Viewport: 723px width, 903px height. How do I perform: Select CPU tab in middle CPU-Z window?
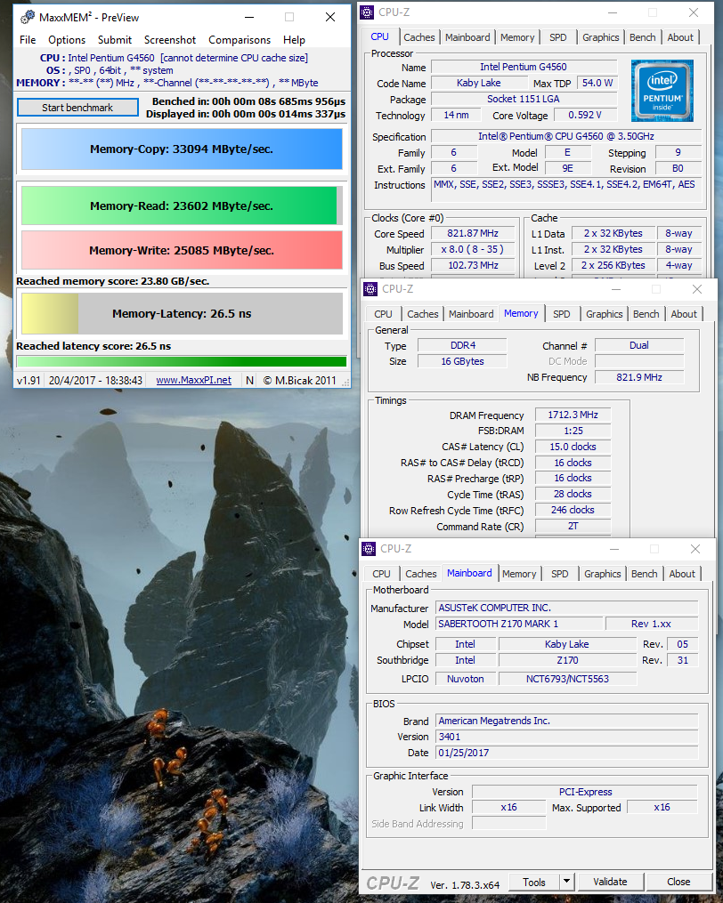(x=383, y=314)
